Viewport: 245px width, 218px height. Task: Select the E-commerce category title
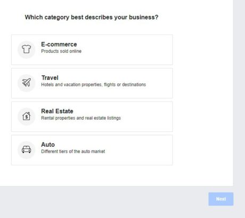click(59, 44)
